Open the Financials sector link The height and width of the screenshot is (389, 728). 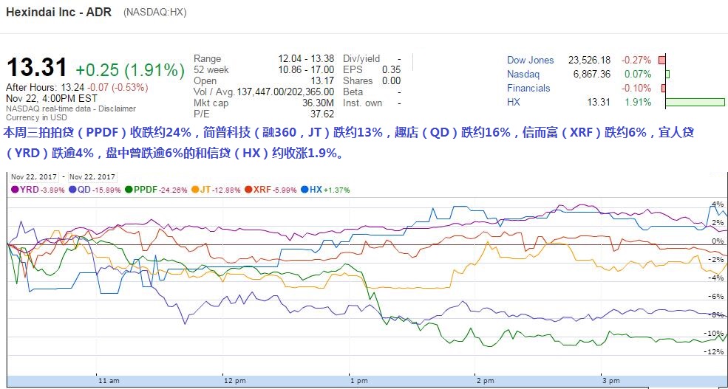(528, 88)
